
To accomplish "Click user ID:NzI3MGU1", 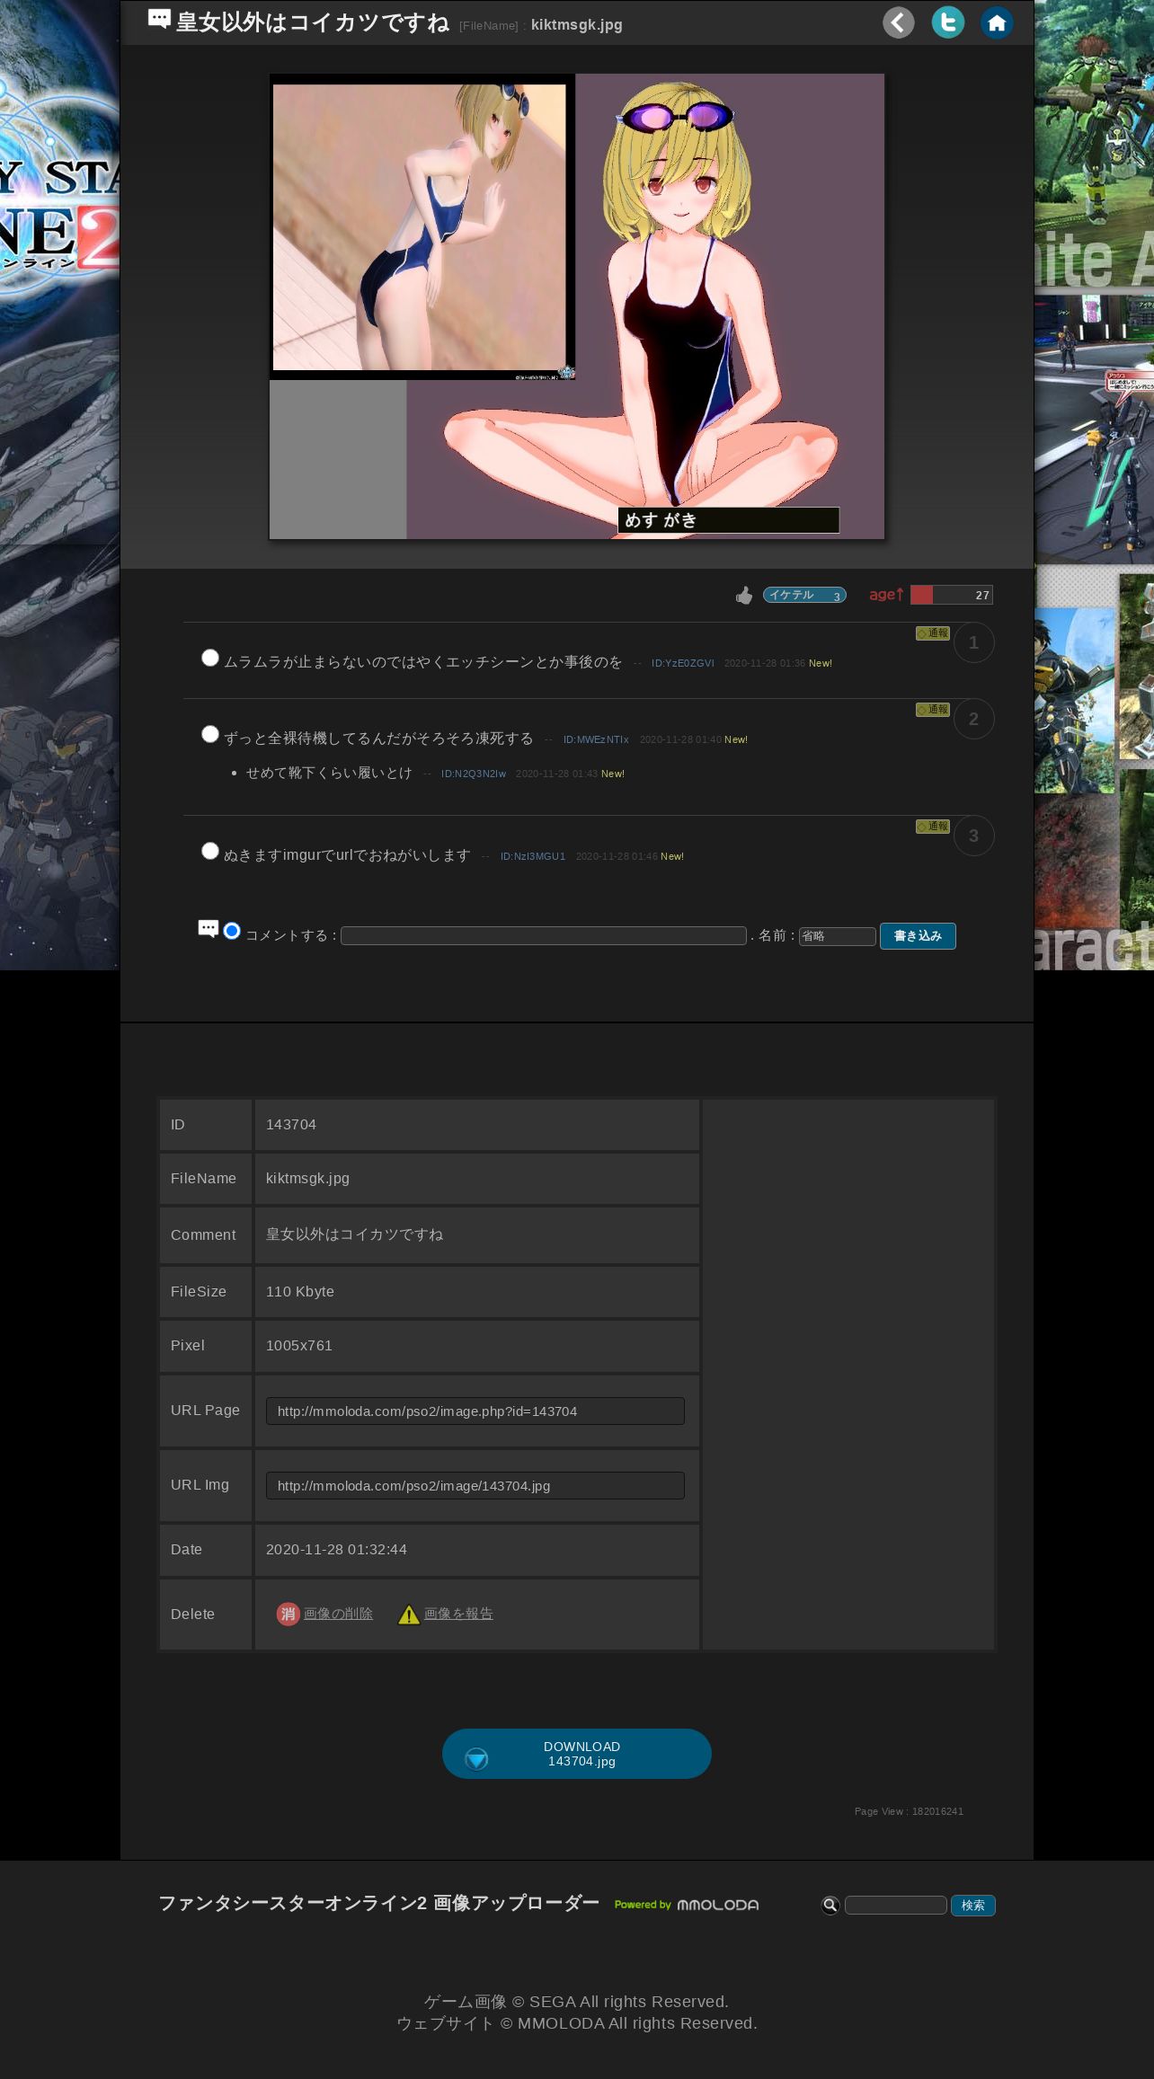I will coord(533,856).
